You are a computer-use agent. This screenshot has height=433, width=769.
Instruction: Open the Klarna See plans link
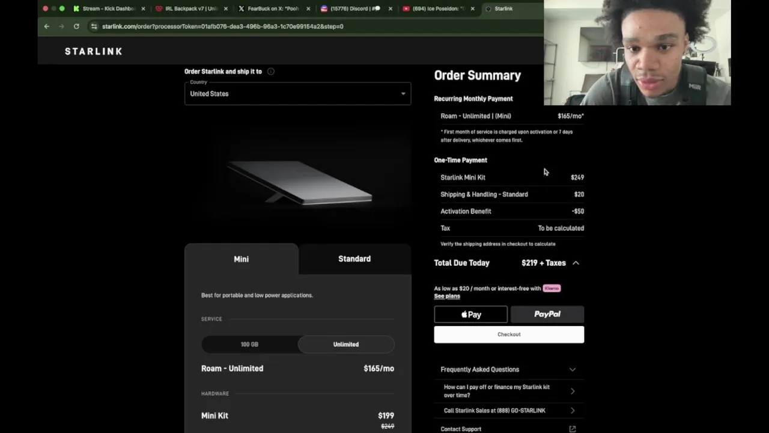(447, 296)
